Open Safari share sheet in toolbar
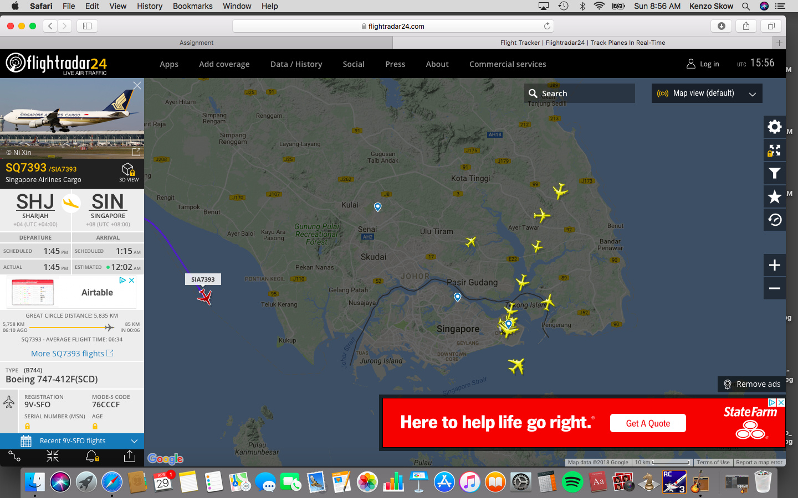This screenshot has width=798, height=498. pos(746,26)
